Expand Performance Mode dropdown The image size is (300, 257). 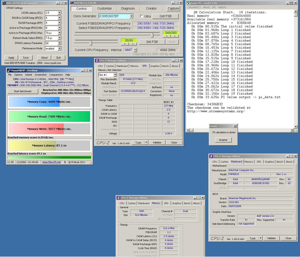tap(59, 49)
